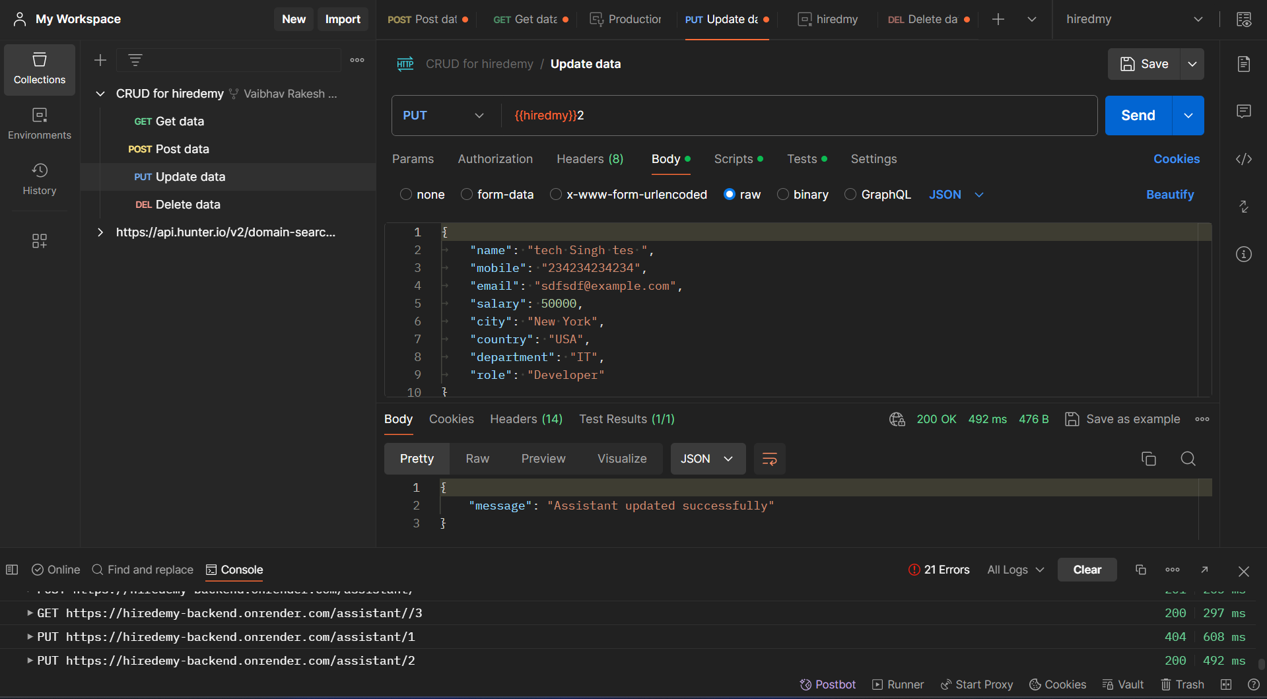1267x699 pixels.
Task: Open response options three-dot menu
Action: point(1202,419)
